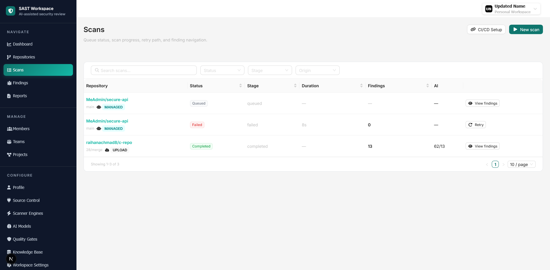Open the Origin filter dropdown
Image resolution: width=550 pixels, height=270 pixels.
318,70
